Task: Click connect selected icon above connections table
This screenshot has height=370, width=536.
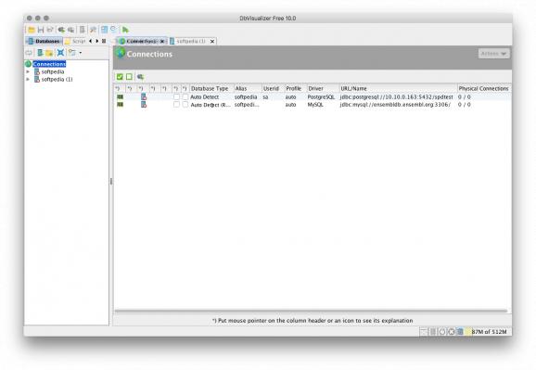Action: pos(140,77)
